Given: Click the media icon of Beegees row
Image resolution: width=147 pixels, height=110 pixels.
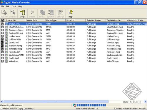Looking at the screenshot, I should pyautogui.click(x=6, y=30).
